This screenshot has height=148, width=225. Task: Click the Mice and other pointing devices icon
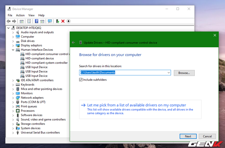coord(18,89)
